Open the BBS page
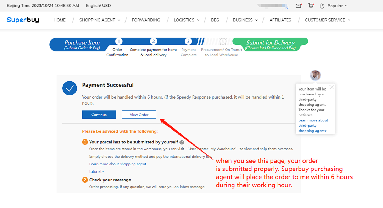383x208 pixels. coord(215,20)
